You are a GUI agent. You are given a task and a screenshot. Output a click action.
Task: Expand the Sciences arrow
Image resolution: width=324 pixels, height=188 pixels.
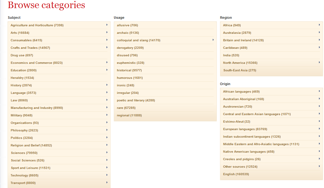(x=107, y=152)
